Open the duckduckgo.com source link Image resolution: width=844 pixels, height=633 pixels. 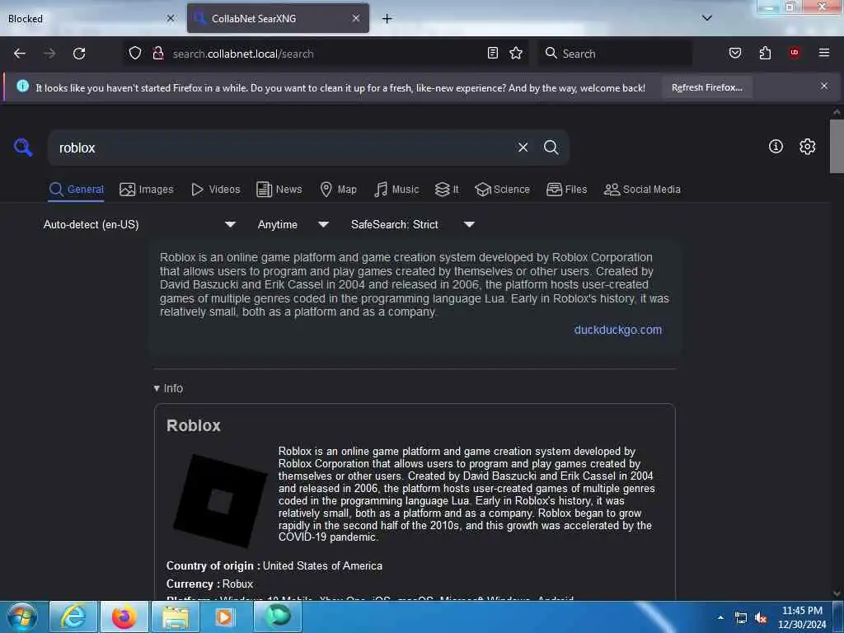[617, 330]
